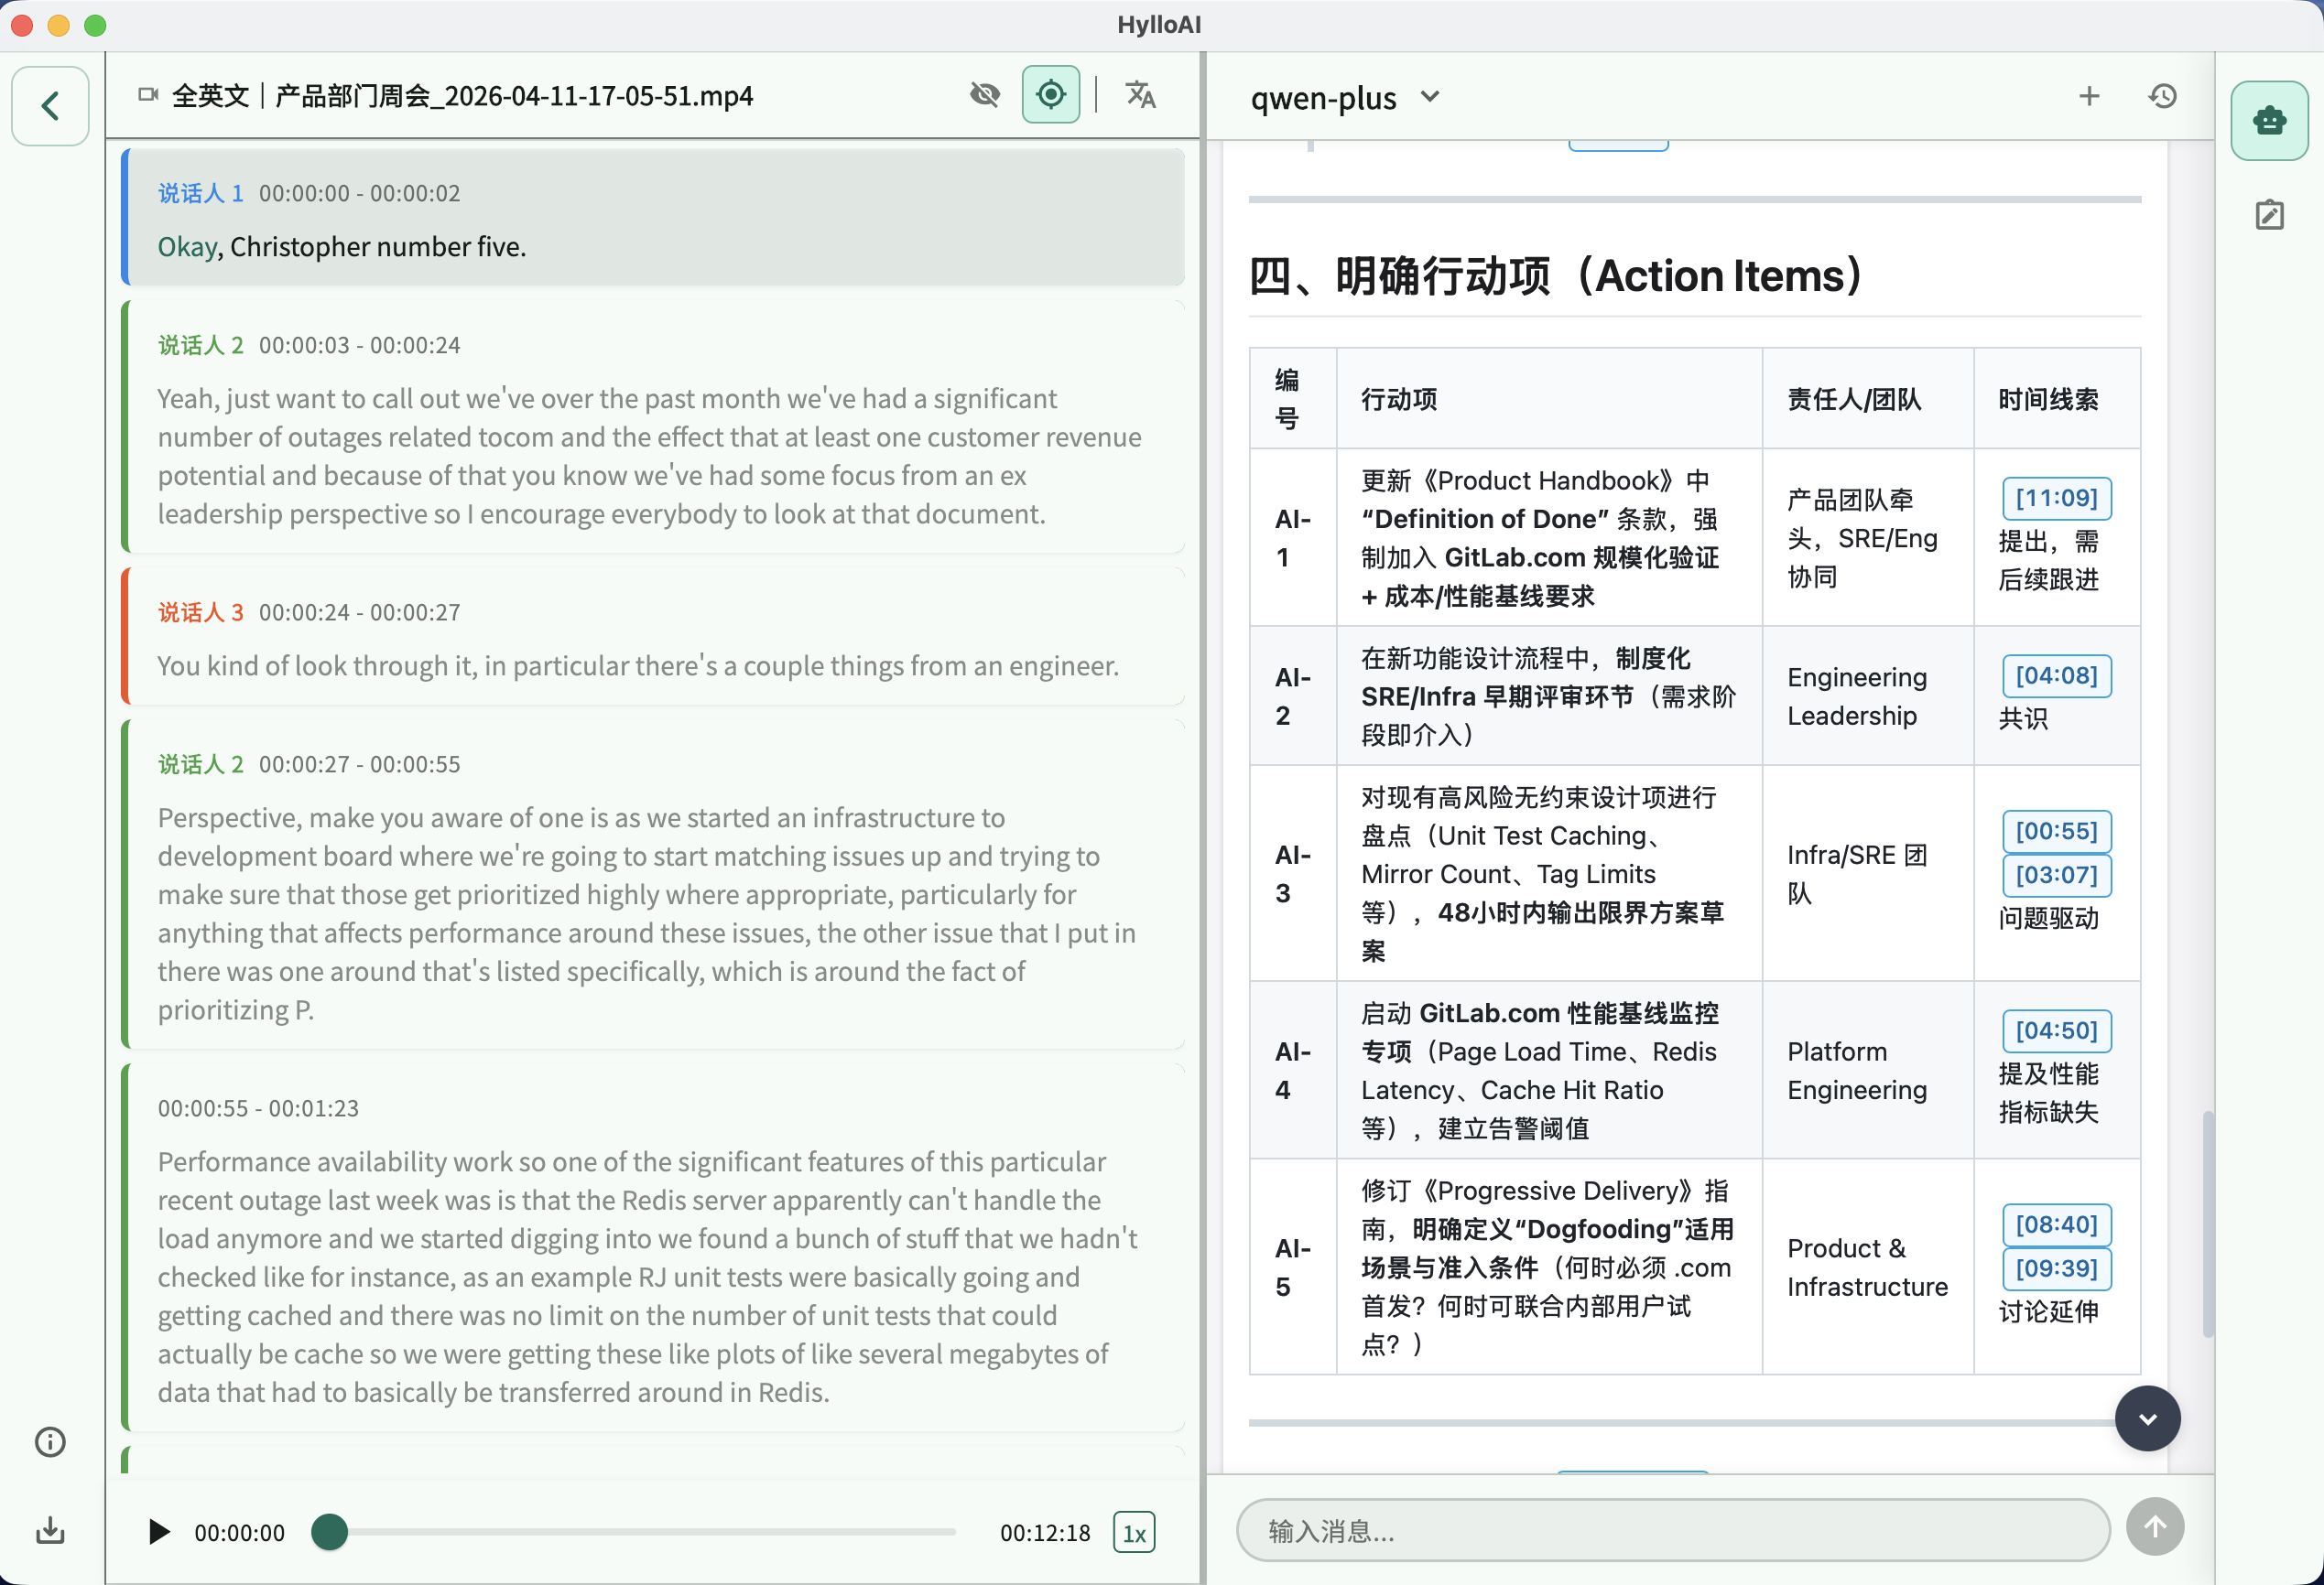Go back with the left arrow button
Screen dimensions: 2324x1585
pos(50,106)
